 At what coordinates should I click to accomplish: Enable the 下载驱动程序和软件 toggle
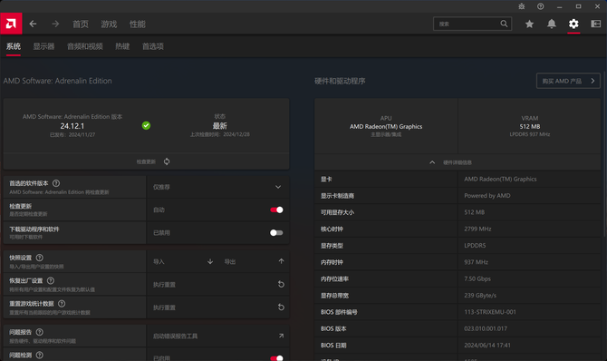pyautogui.click(x=276, y=232)
